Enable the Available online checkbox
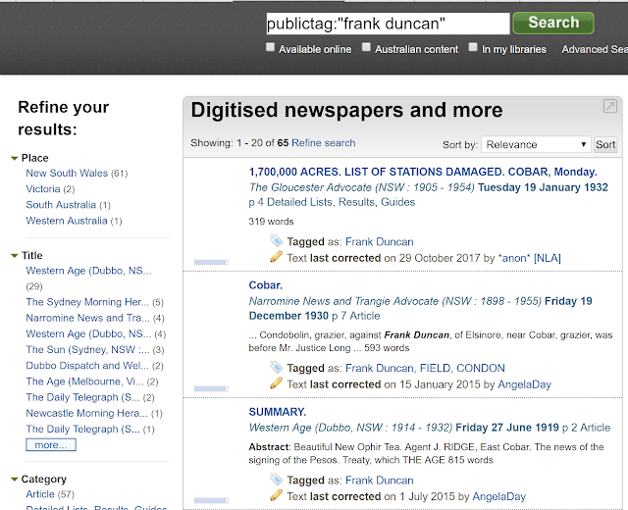Screen dimensions: 628x510 [271, 47]
